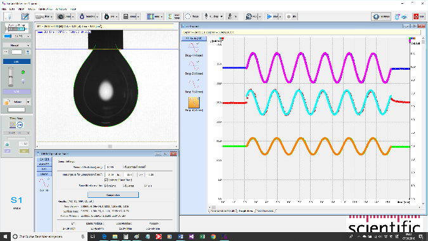Open the Manual mode dropdown
This screenshot has height=241, width=428.
click(x=16, y=45)
